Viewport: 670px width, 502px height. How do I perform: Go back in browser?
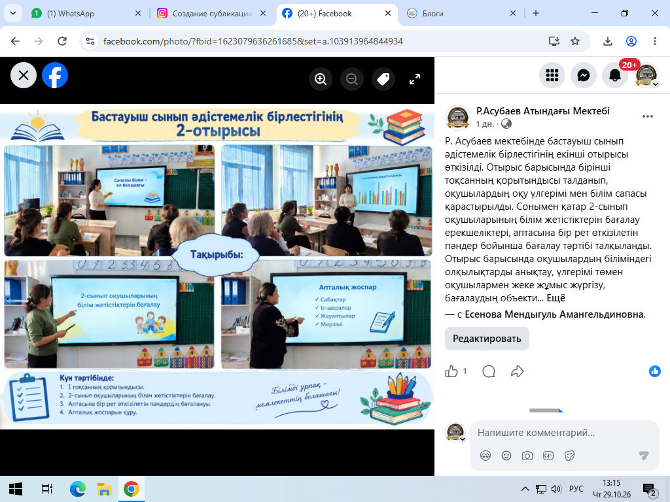tap(16, 41)
